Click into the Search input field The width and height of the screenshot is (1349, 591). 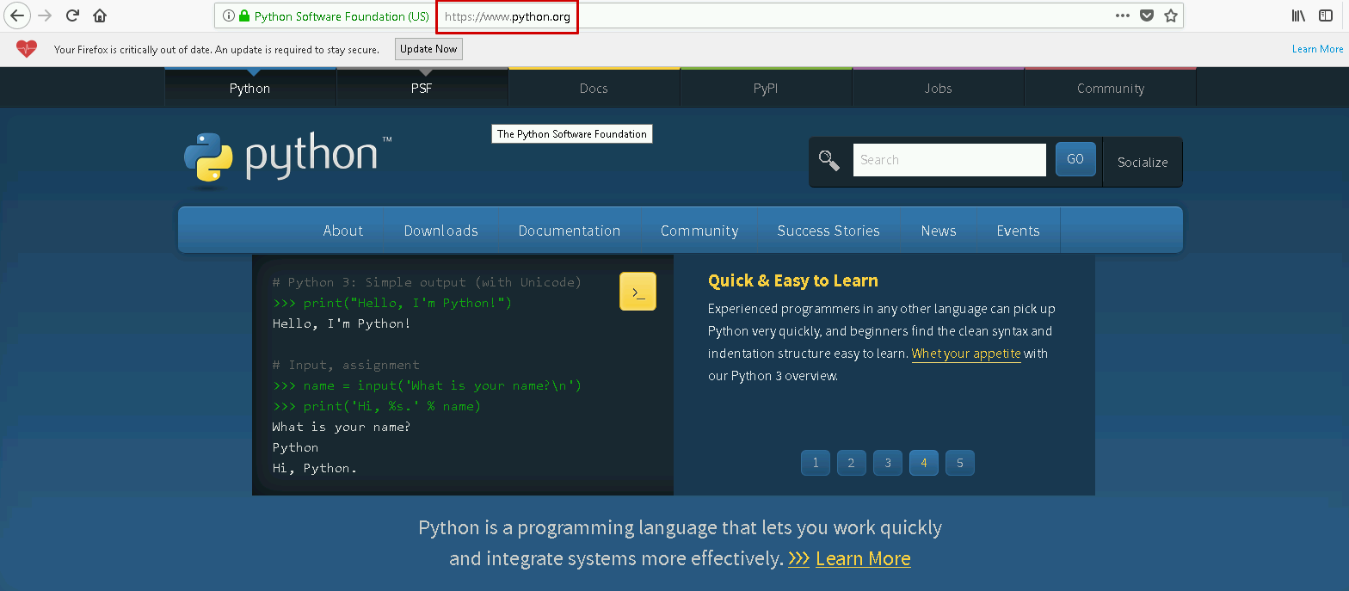948,160
